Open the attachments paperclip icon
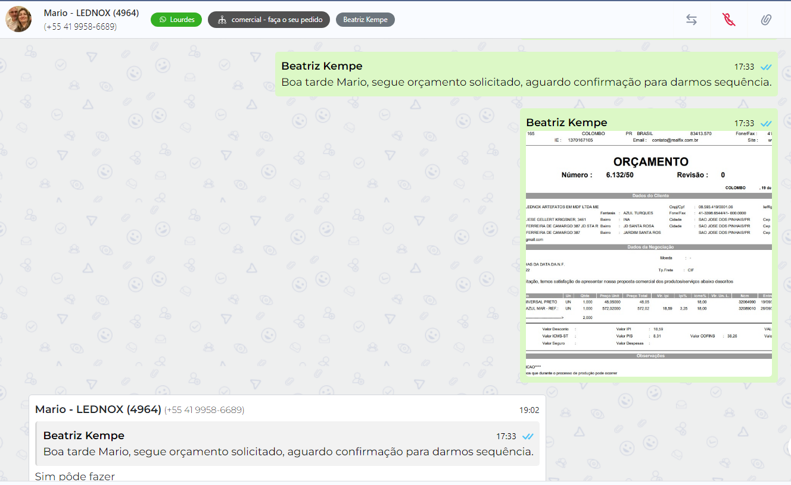 pyautogui.click(x=766, y=20)
